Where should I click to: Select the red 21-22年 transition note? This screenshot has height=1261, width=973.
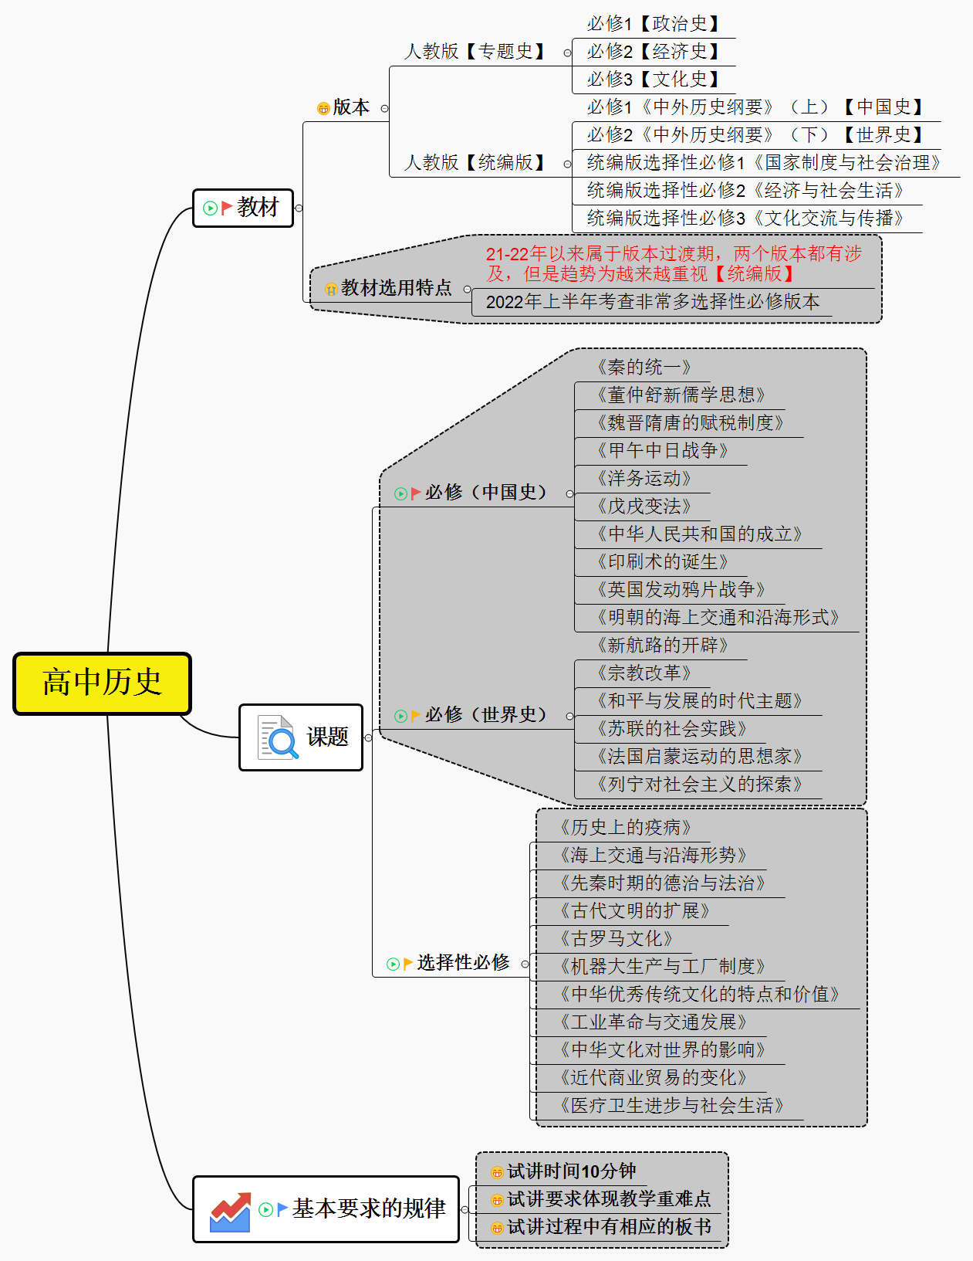tap(673, 264)
